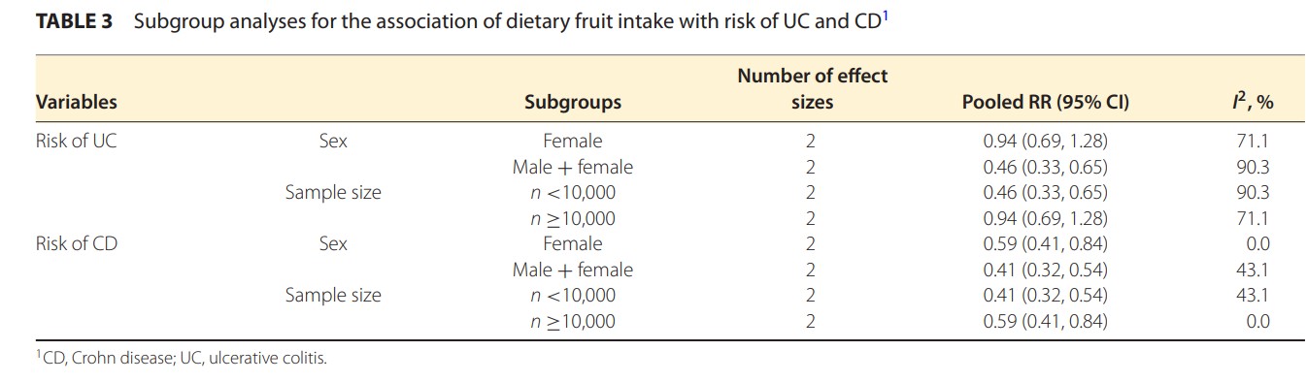Screen dimensions: 1307x382
Task: Click Sex under Risk of UC
Action: tap(333, 141)
